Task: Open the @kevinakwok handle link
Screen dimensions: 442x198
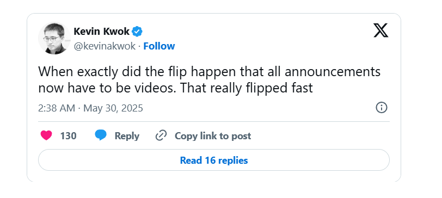Action: 105,46
